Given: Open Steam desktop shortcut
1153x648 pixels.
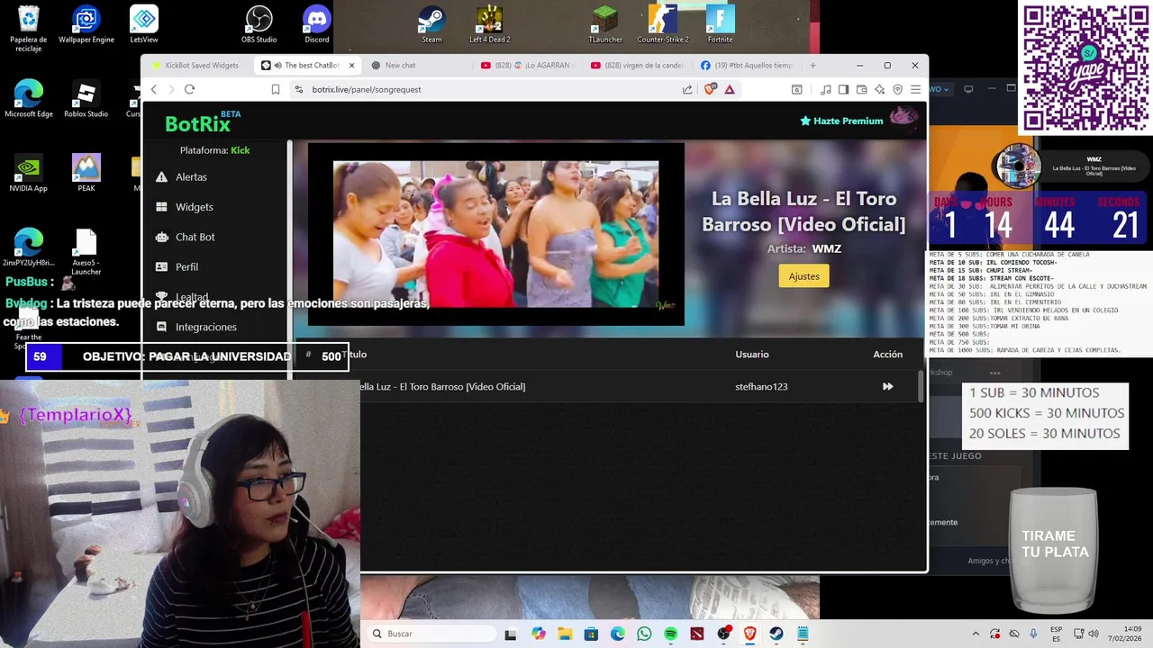Looking at the screenshot, I should [431, 24].
